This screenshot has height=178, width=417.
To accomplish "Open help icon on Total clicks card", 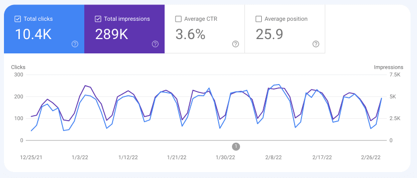I will coord(75,44).
